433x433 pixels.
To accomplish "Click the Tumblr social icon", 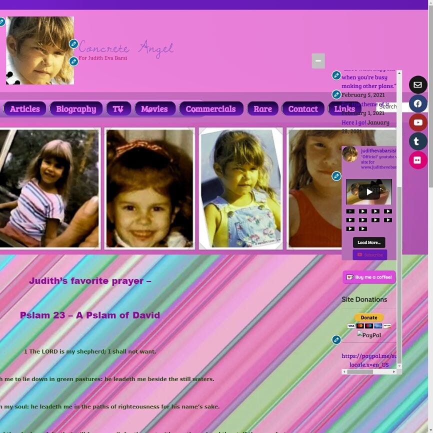I will click(418, 141).
